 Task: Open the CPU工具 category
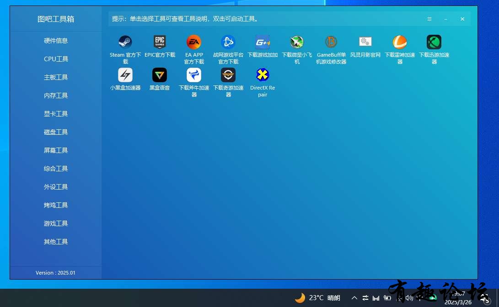pos(56,59)
